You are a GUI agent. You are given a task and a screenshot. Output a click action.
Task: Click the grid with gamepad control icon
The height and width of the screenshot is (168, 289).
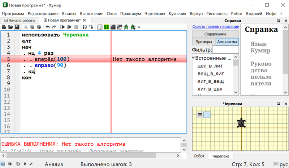pyautogui.click(x=120, y=27)
